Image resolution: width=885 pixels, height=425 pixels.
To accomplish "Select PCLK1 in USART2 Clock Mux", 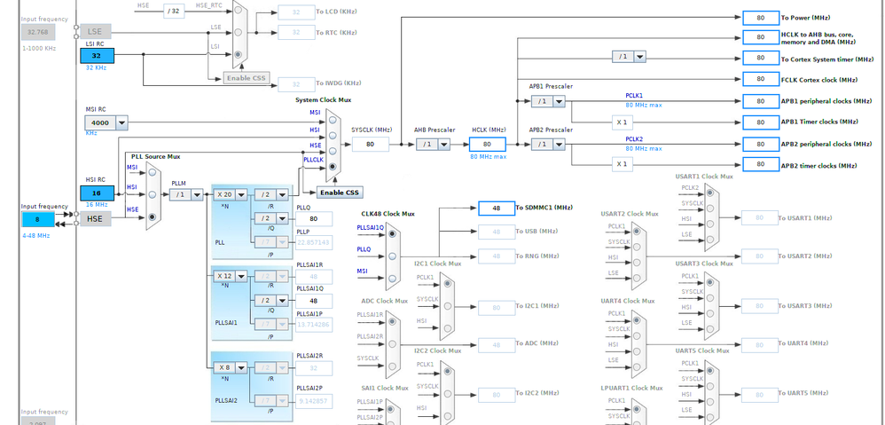I will (x=637, y=232).
